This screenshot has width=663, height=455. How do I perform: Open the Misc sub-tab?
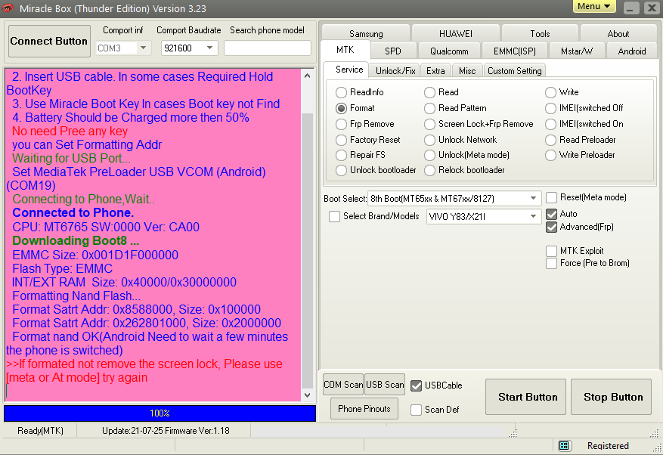click(x=467, y=70)
